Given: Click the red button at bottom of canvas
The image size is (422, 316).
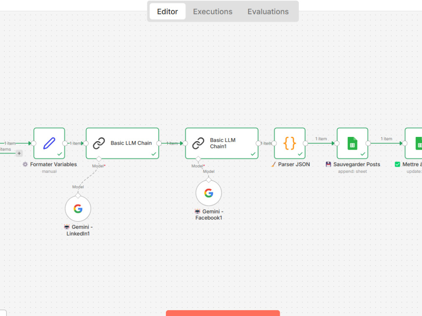Looking at the screenshot, I should (x=223, y=313).
